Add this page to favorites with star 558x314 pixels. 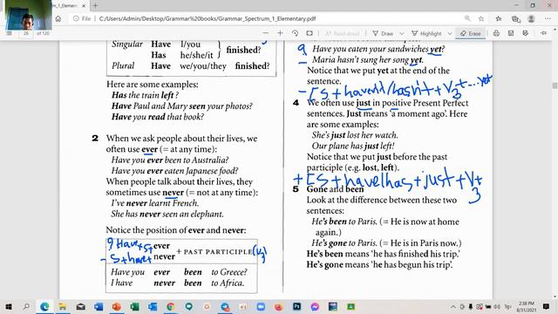[480, 18]
